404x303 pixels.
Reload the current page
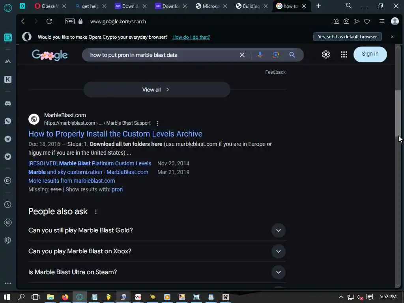49,21
